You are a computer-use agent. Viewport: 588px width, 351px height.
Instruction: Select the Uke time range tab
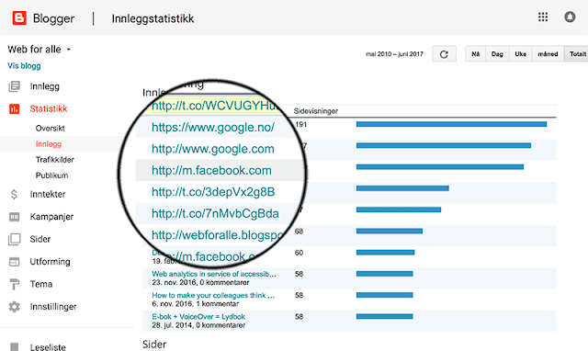click(x=520, y=54)
